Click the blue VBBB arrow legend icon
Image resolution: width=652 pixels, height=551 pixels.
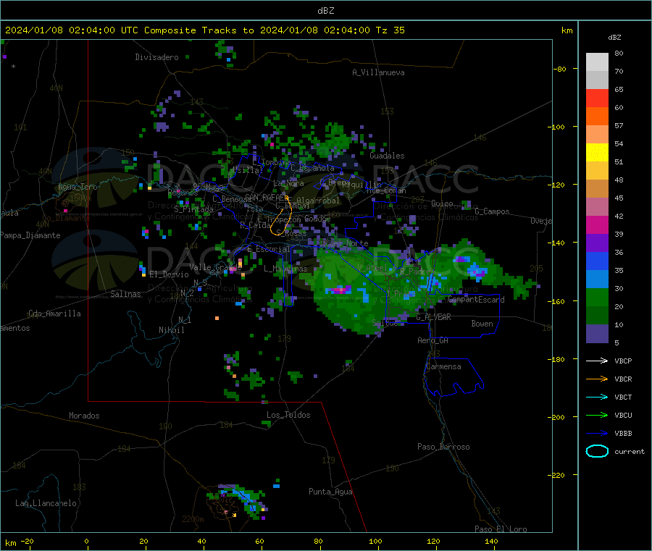click(x=597, y=434)
